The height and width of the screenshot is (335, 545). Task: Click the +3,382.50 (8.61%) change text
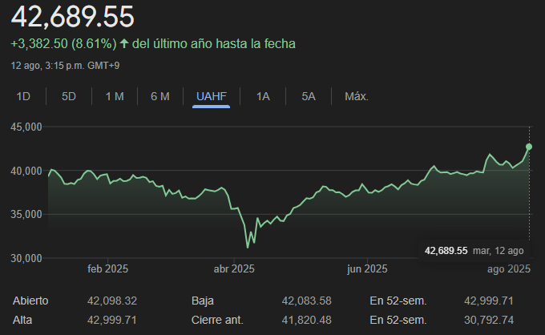[63, 44]
